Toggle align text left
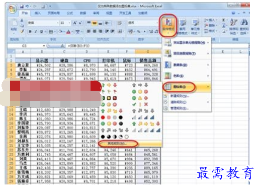Viewport: 258px width, 189px height. [x=89, y=31]
